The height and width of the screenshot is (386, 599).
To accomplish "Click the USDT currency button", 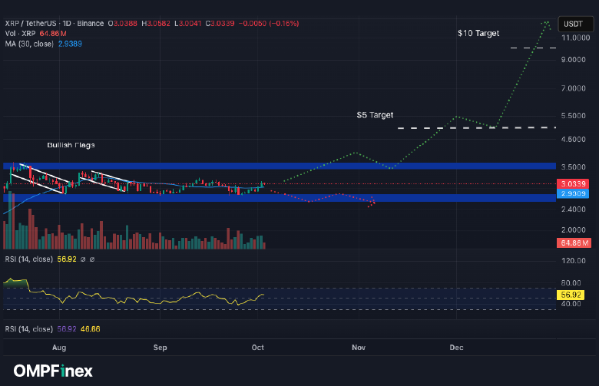I will pos(574,25).
